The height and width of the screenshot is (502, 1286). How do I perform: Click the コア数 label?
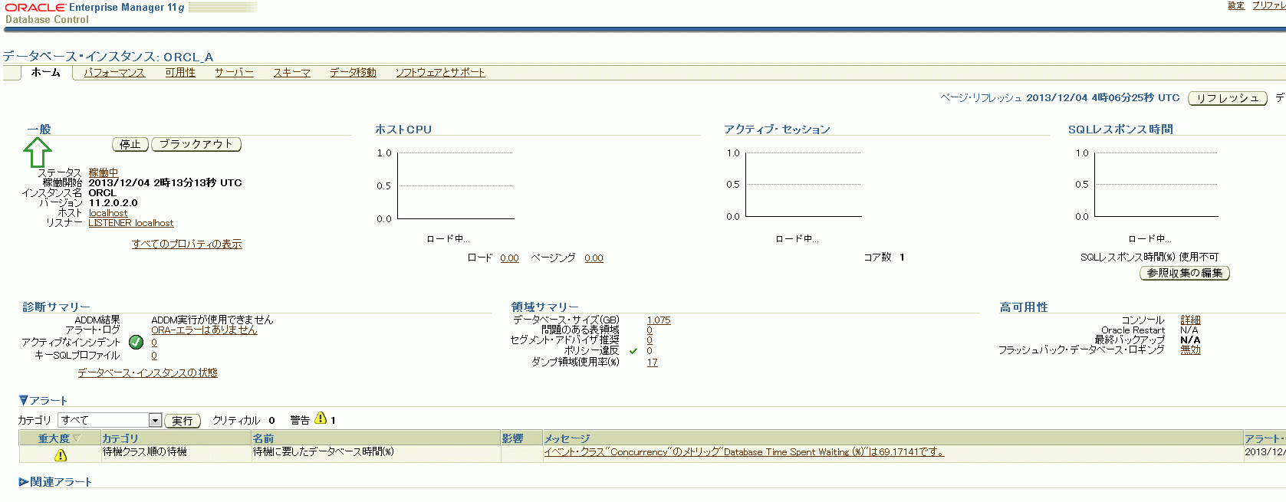(877, 258)
